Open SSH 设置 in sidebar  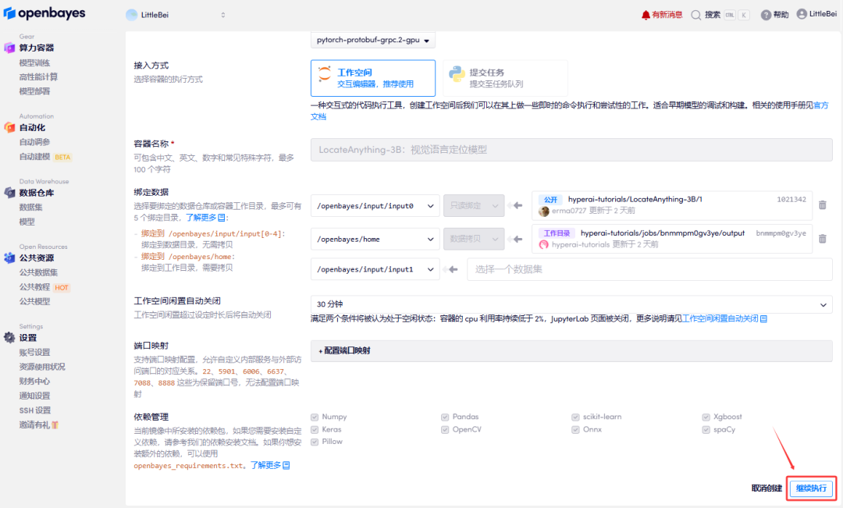(x=35, y=410)
